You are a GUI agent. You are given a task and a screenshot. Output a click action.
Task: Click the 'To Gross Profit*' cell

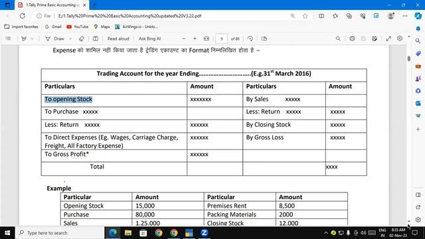(x=114, y=155)
